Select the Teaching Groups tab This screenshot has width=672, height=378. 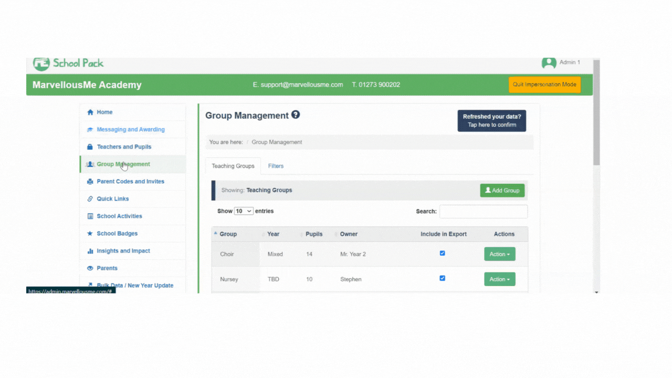tap(233, 166)
